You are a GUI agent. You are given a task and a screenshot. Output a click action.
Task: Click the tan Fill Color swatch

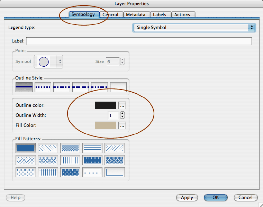[106, 125]
